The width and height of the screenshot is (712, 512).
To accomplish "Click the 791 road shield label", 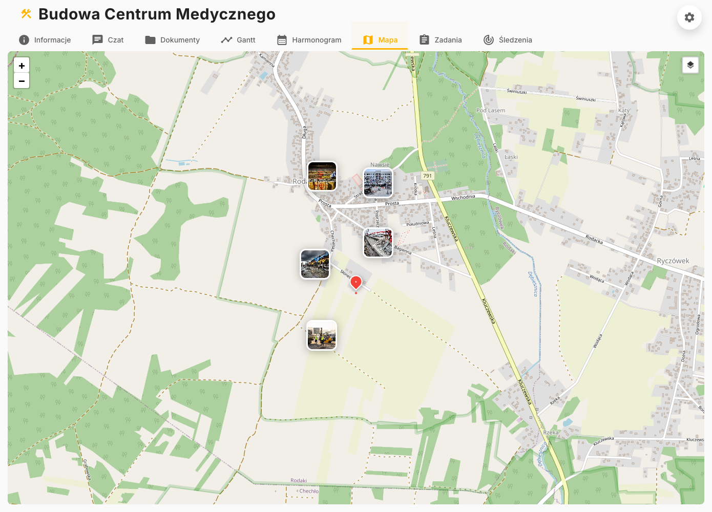I will [427, 176].
